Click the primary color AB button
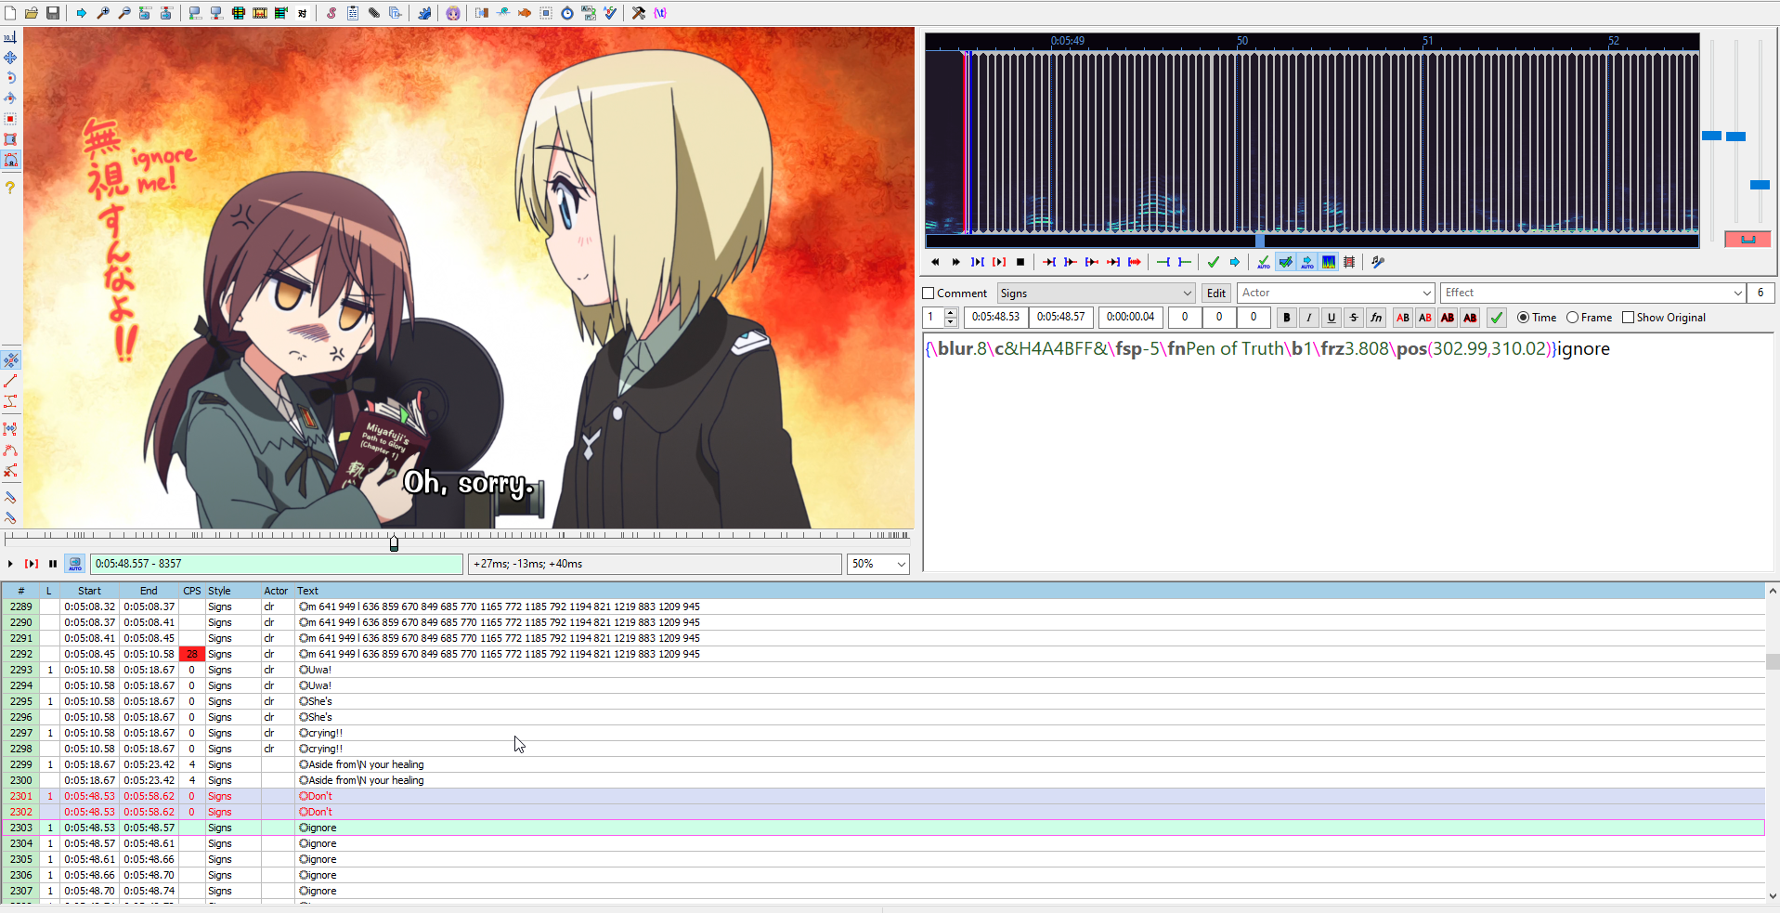This screenshot has height=913, width=1780. (x=1403, y=318)
